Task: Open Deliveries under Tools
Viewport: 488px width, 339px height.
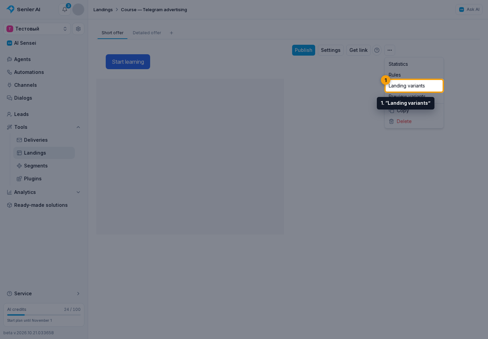Action: click(x=44, y=140)
